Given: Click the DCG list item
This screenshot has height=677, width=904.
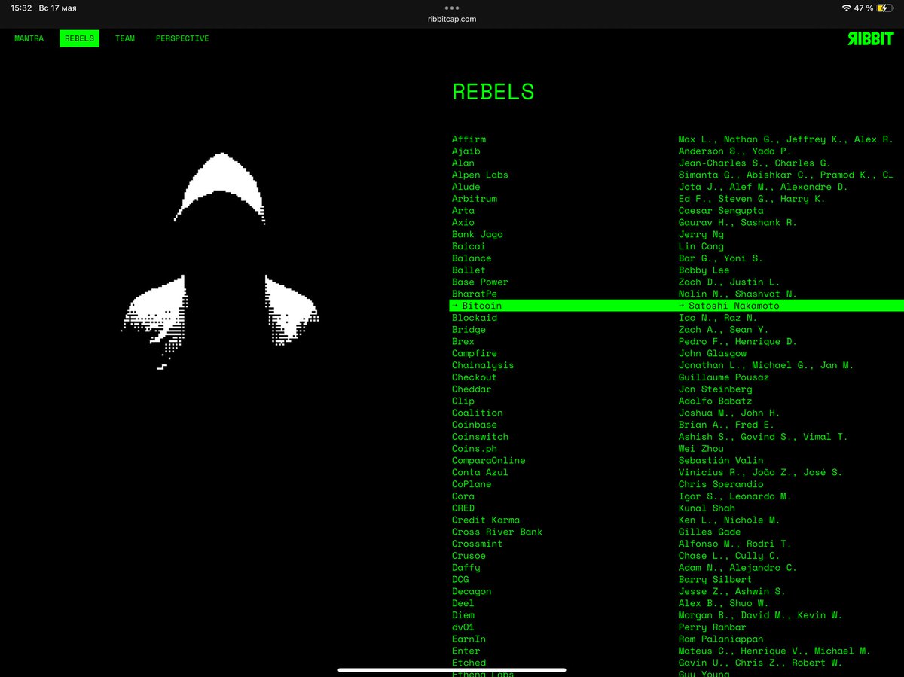Looking at the screenshot, I should (460, 580).
